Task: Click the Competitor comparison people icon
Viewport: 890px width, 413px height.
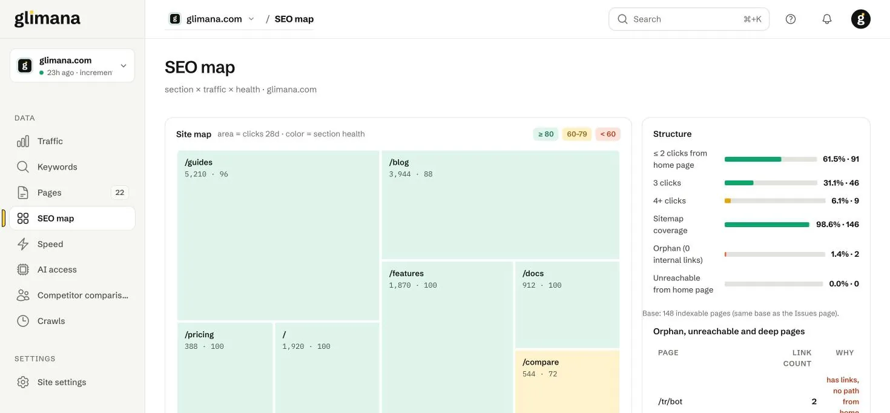Action: [23, 296]
